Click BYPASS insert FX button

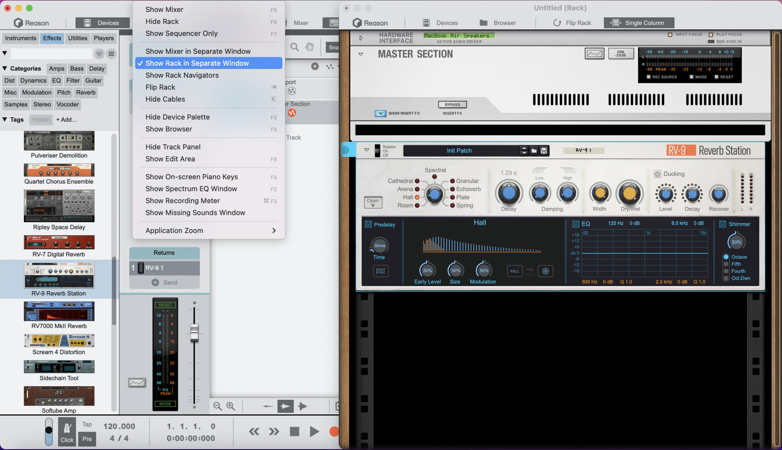click(452, 104)
